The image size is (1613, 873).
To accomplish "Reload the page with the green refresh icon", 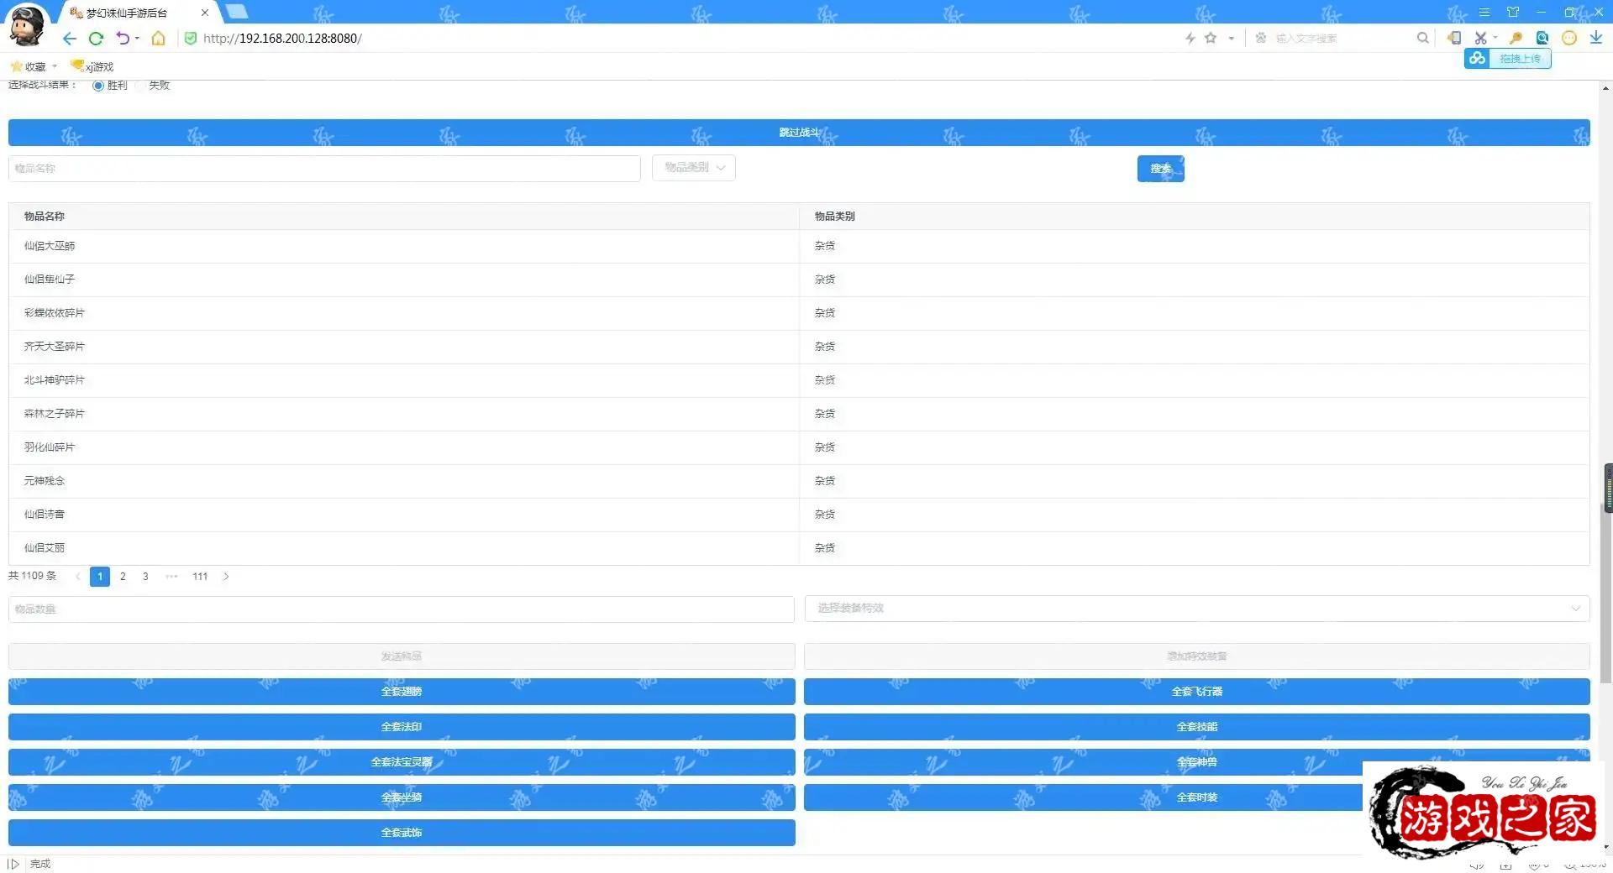I will click(x=96, y=39).
